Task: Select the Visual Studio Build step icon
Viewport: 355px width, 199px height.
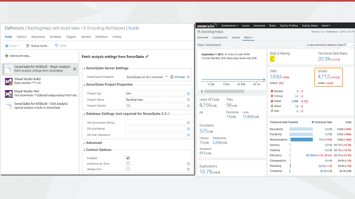Action: pos(9,81)
